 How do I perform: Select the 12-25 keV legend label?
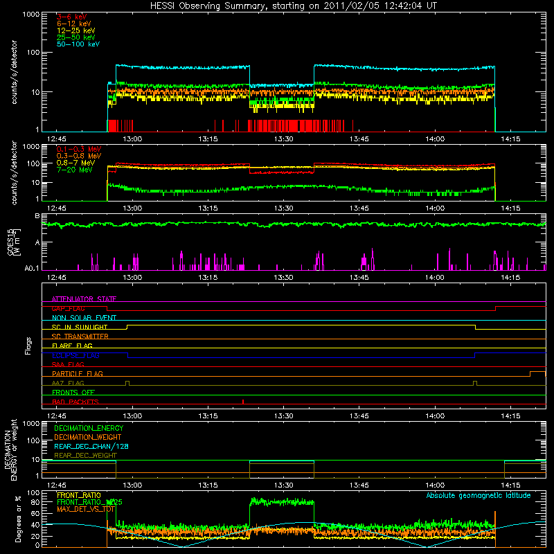pyautogui.click(x=75, y=30)
